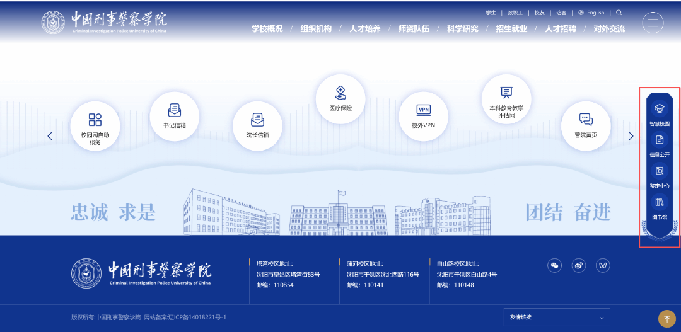Open 图书馆 in the side panel
The height and width of the screenshot is (332, 681).
click(x=660, y=202)
